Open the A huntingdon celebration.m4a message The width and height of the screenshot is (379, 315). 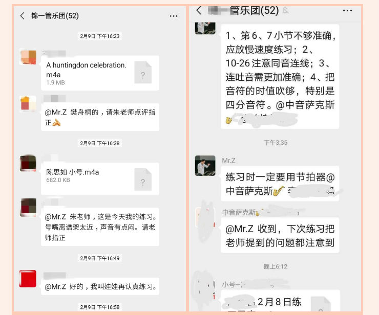tap(100, 73)
